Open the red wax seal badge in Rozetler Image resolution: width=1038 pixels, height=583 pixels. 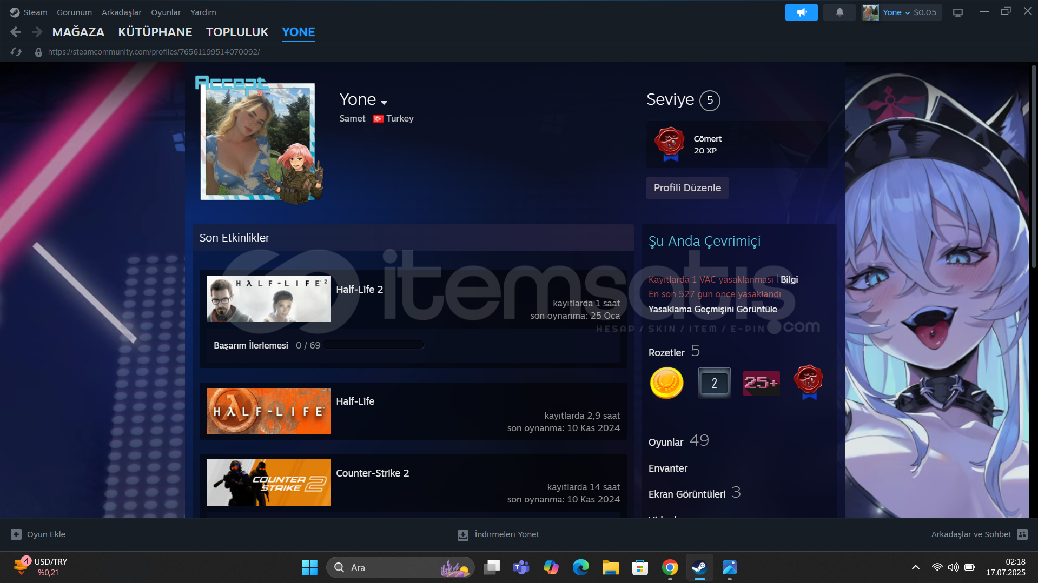(x=808, y=382)
